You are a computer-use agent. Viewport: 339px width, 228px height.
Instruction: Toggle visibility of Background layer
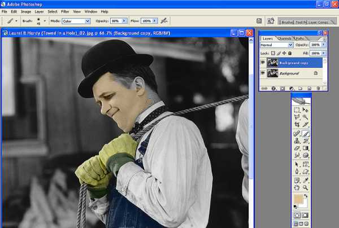[263, 73]
